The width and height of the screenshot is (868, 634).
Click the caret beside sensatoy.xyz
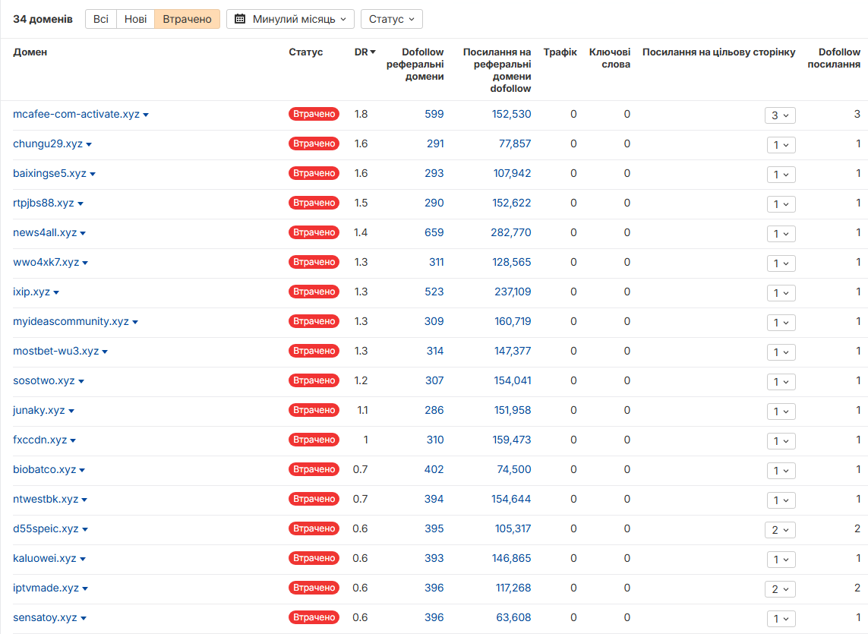click(x=83, y=619)
